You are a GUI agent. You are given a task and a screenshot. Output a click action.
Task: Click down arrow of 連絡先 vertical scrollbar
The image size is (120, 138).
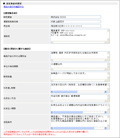click(108, 40)
